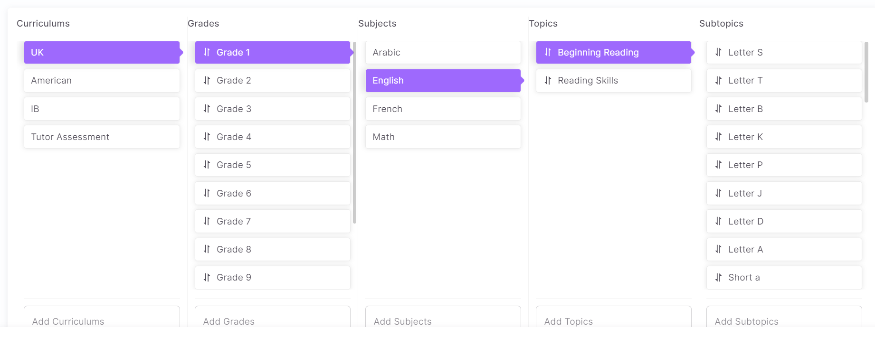Click the reorder icon next to Grade 1
The image size is (875, 337).
(207, 52)
